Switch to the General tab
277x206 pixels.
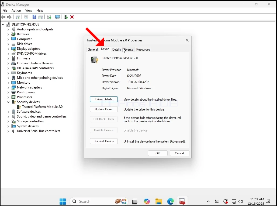tap(93, 49)
